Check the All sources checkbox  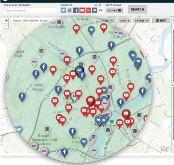[100, 5]
